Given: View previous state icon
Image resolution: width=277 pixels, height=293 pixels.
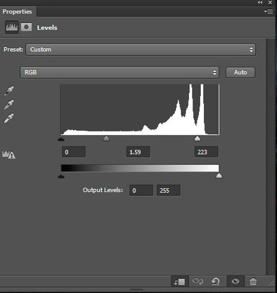Looking at the screenshot, I should click(197, 282).
